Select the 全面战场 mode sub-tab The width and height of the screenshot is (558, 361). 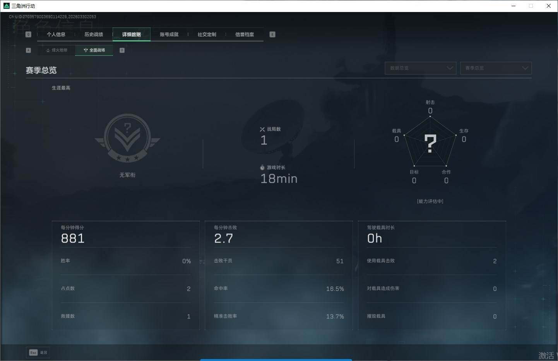click(x=94, y=50)
